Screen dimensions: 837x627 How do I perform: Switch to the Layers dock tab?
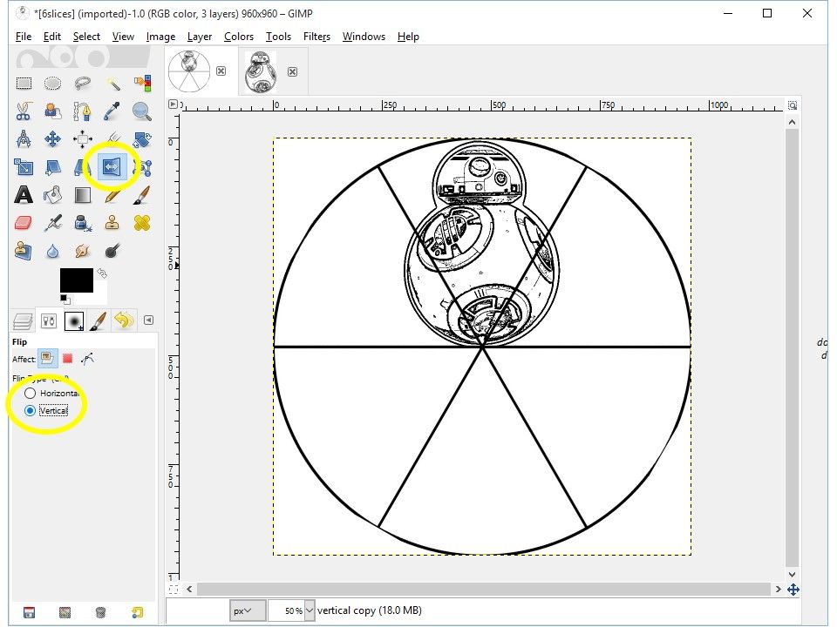23,321
